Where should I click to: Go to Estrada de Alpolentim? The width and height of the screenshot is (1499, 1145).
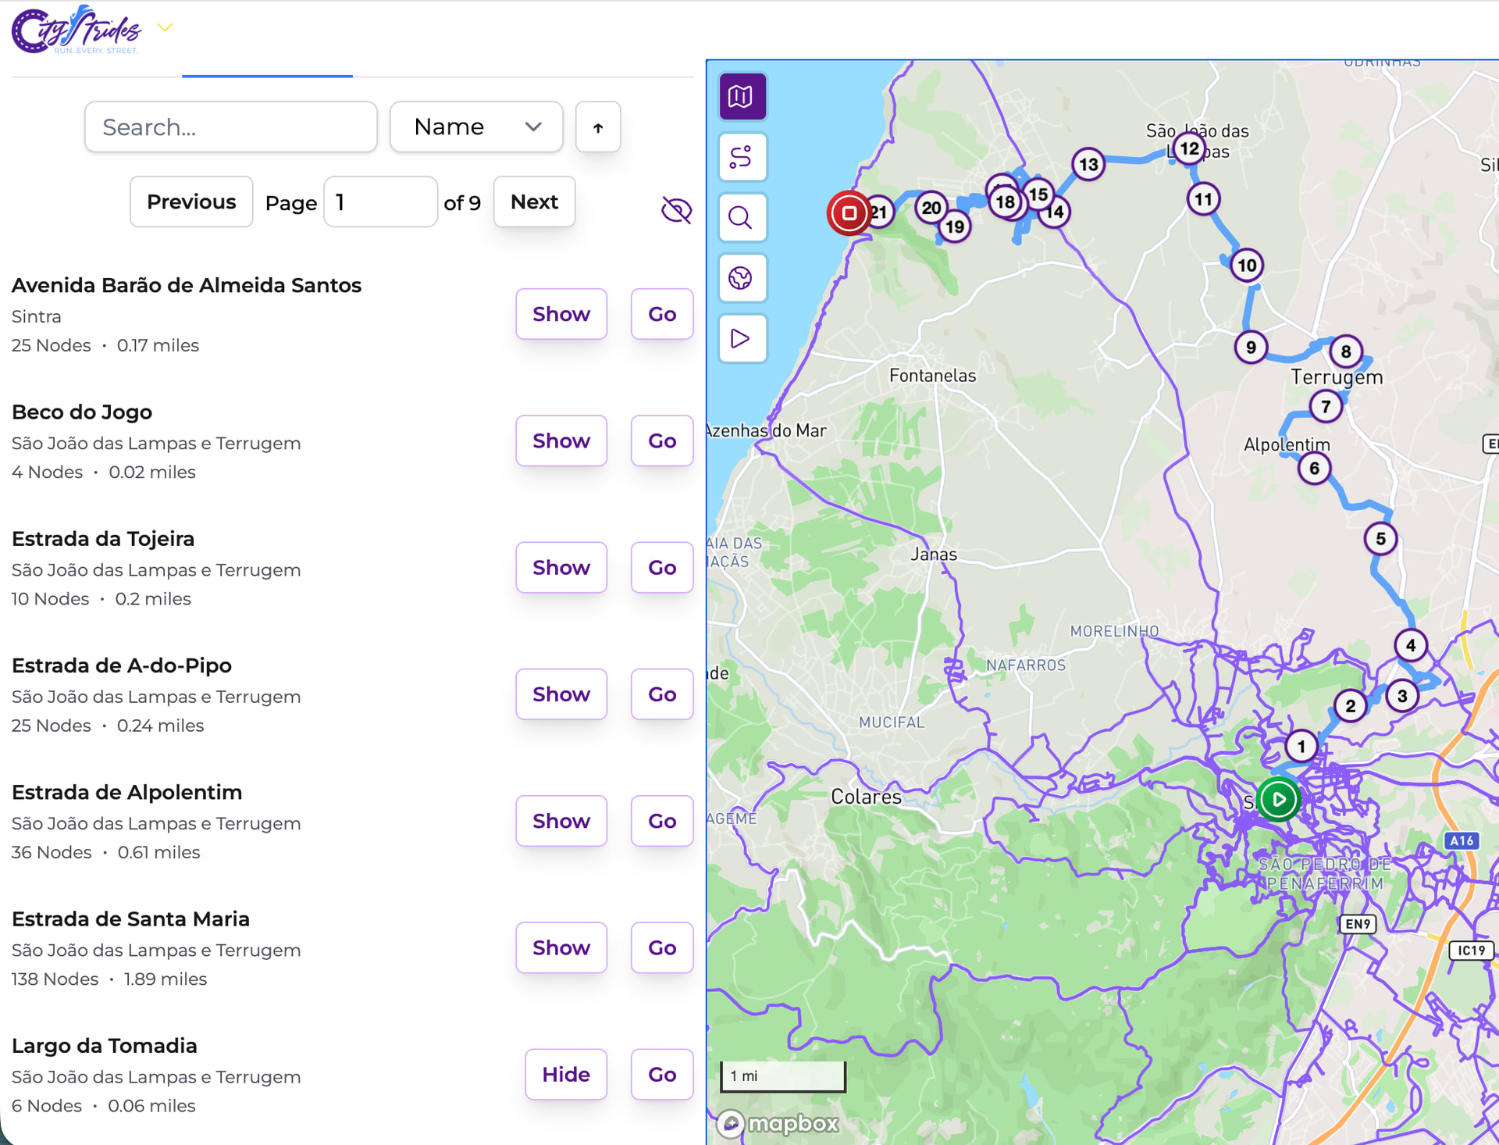point(661,821)
